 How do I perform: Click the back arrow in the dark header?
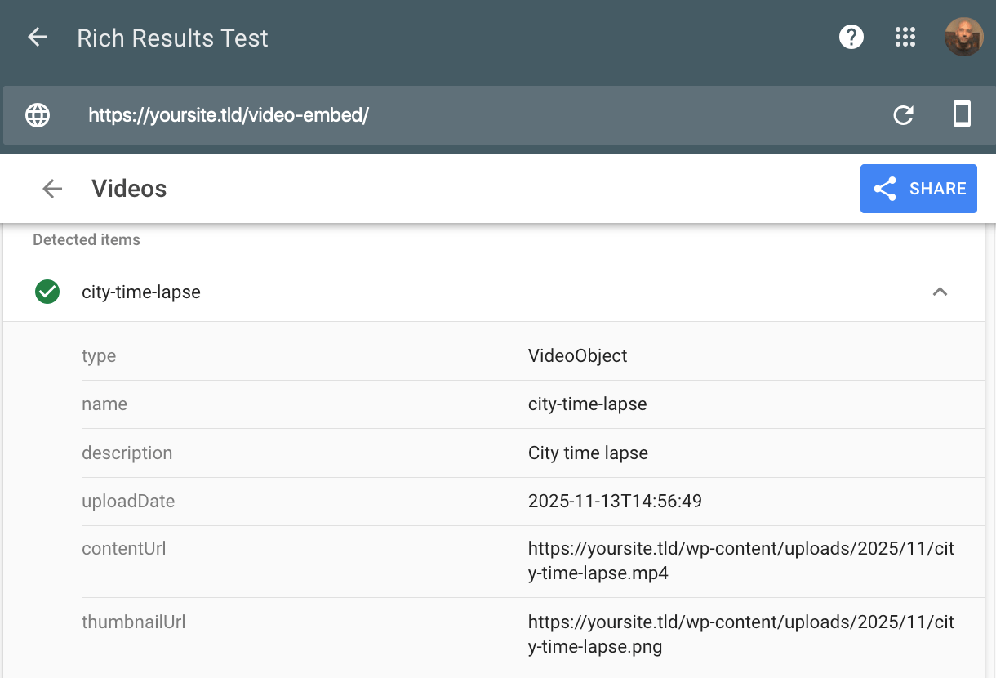coord(37,37)
